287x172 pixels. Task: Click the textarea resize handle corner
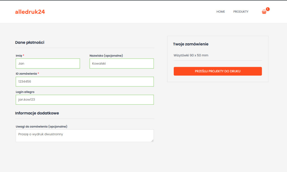(152, 141)
